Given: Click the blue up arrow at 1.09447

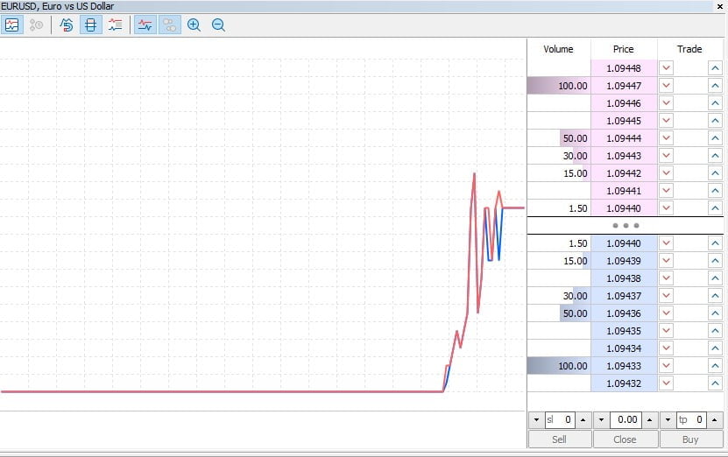Looking at the screenshot, I should pos(715,86).
